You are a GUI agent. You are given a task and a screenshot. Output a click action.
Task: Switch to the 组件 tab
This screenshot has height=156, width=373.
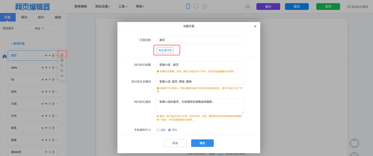(x=41, y=17)
